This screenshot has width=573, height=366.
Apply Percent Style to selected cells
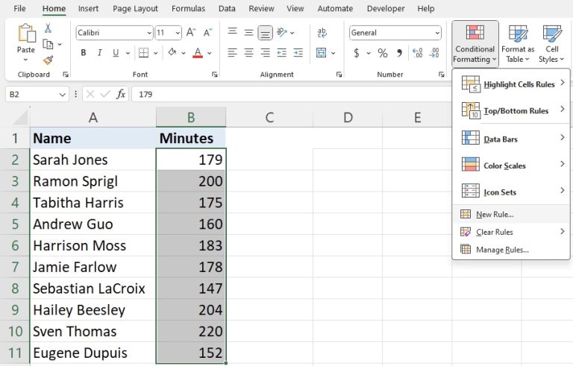pos(382,53)
